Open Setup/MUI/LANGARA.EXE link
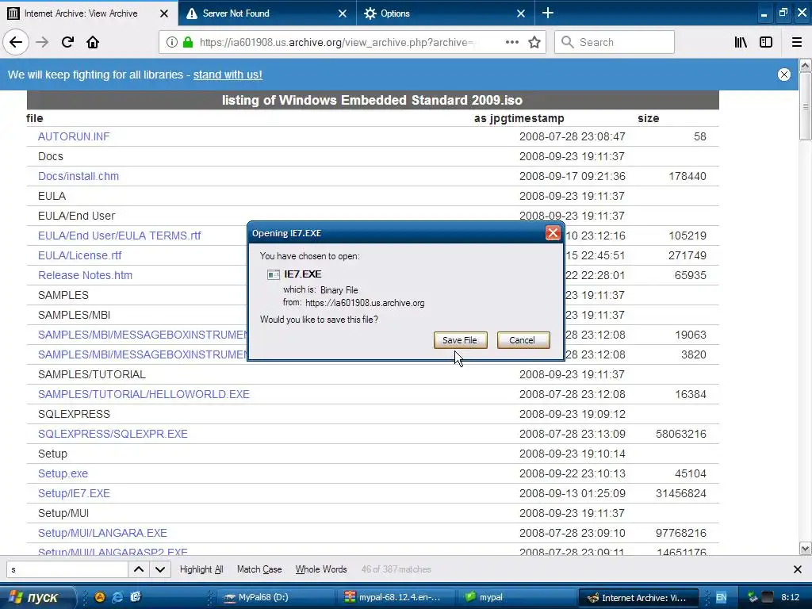 point(102,533)
